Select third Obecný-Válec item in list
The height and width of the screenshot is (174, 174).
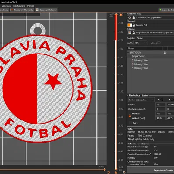pyautogui.click(x=142, y=68)
